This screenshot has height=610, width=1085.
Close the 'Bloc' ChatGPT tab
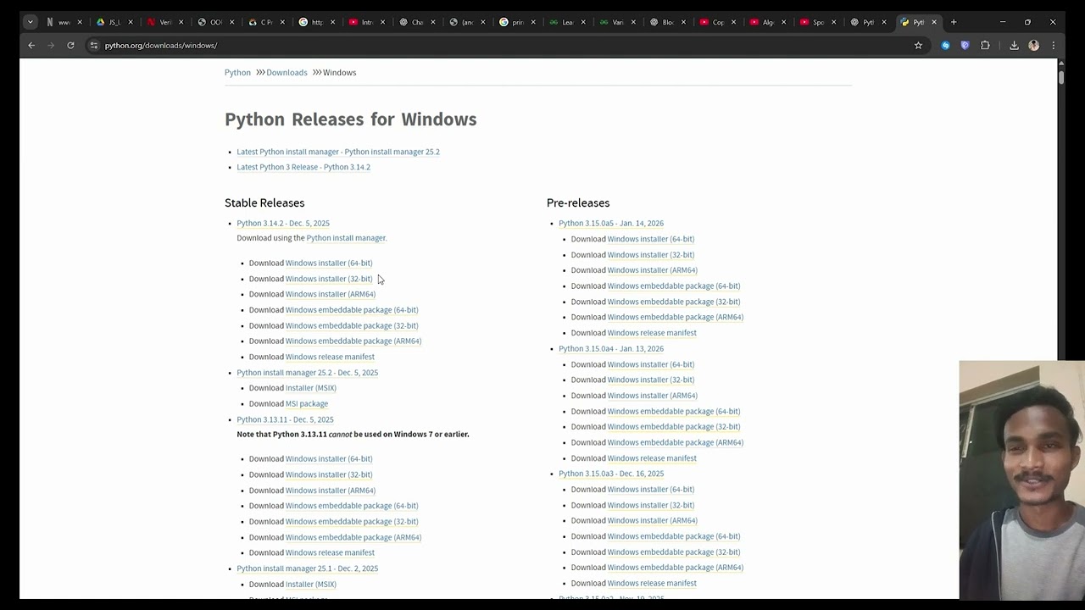point(683,22)
